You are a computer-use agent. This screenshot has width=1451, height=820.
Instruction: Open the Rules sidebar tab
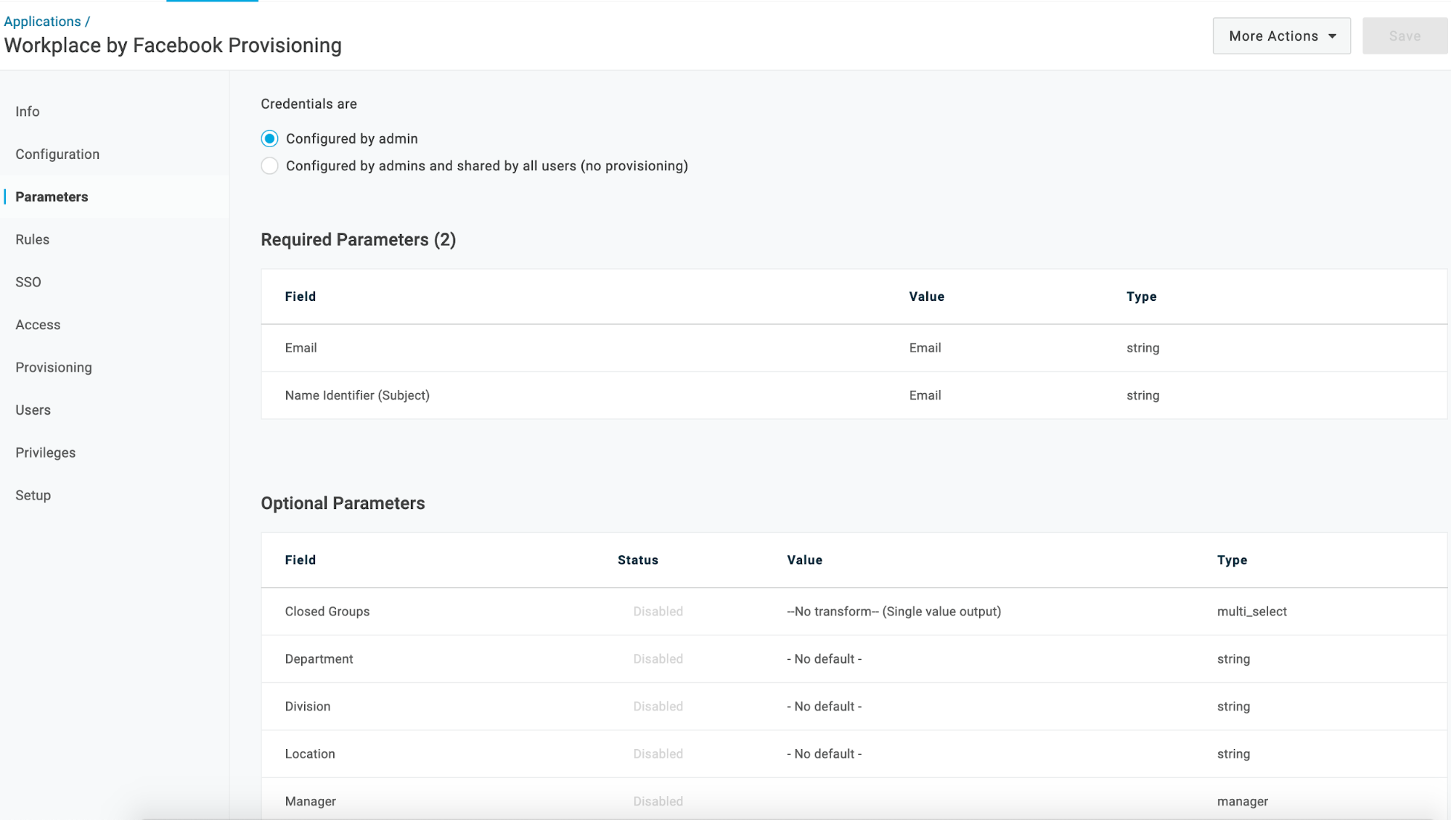[x=33, y=240]
